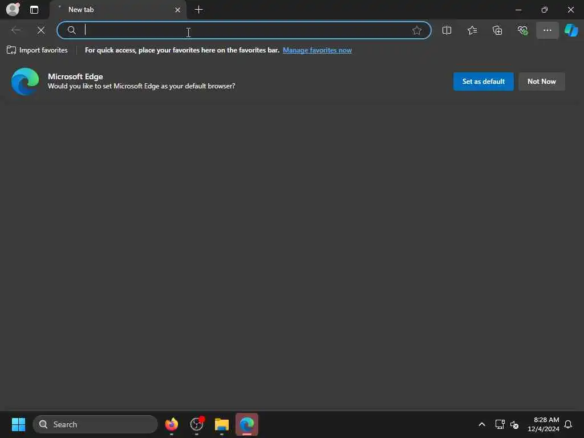Open a new tab with plus icon
Viewport: 584px width, 438px height.
199,10
